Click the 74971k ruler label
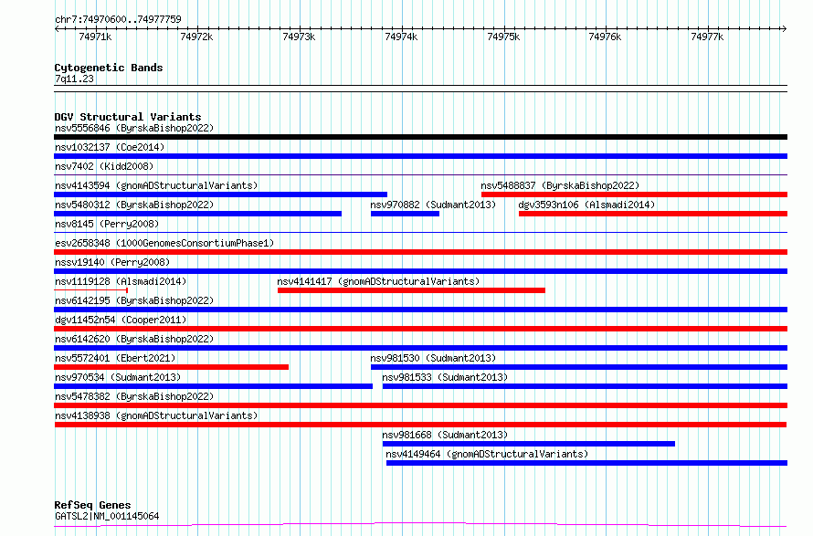 point(95,37)
